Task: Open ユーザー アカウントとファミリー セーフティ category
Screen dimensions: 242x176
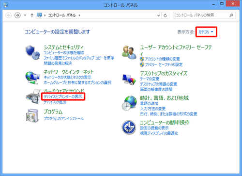Action: tap(176, 50)
